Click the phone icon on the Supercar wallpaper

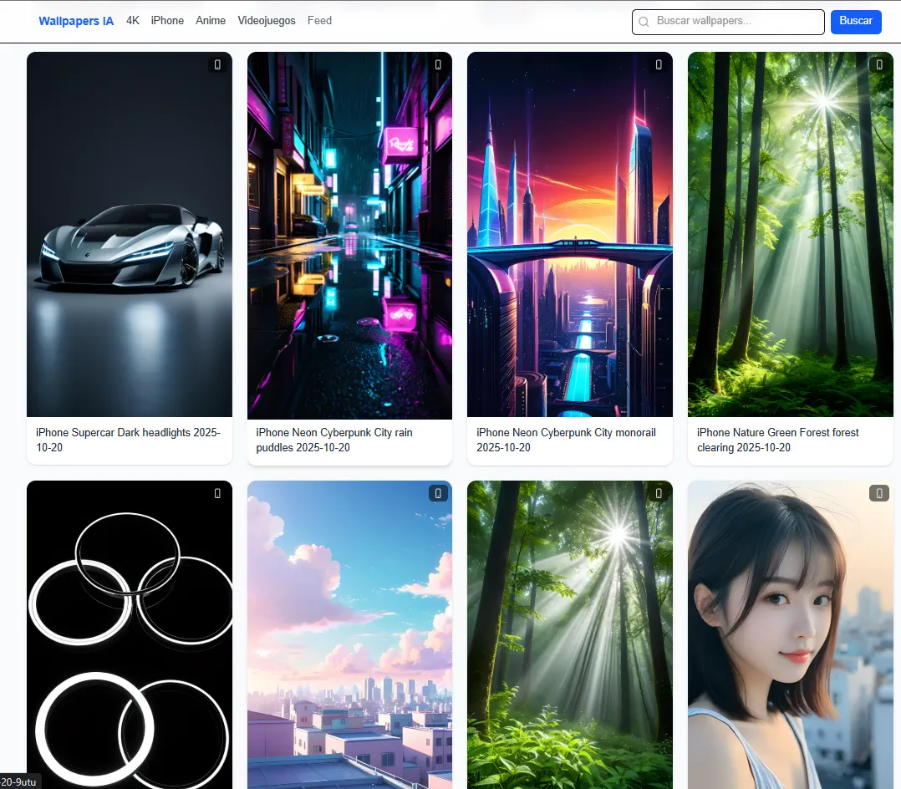point(218,64)
